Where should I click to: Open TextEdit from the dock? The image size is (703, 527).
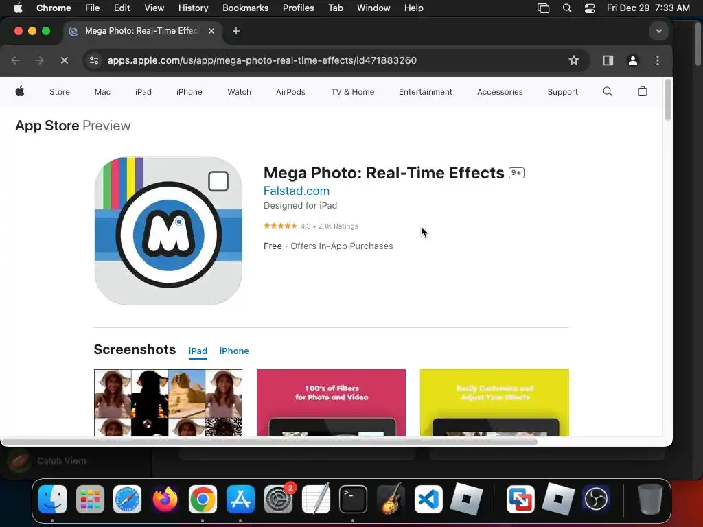pos(316,499)
